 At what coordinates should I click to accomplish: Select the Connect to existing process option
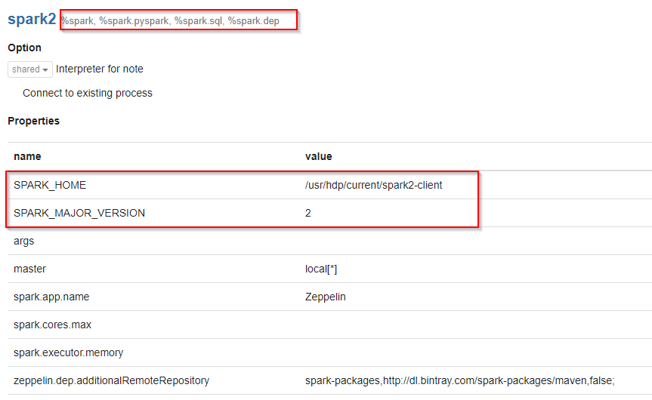88,94
